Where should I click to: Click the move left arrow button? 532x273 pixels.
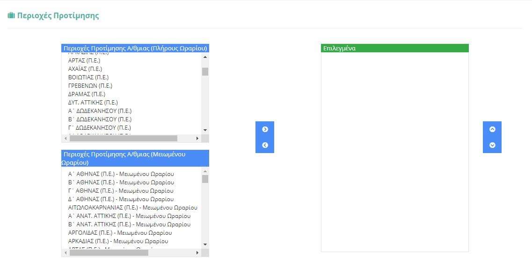[x=265, y=145]
